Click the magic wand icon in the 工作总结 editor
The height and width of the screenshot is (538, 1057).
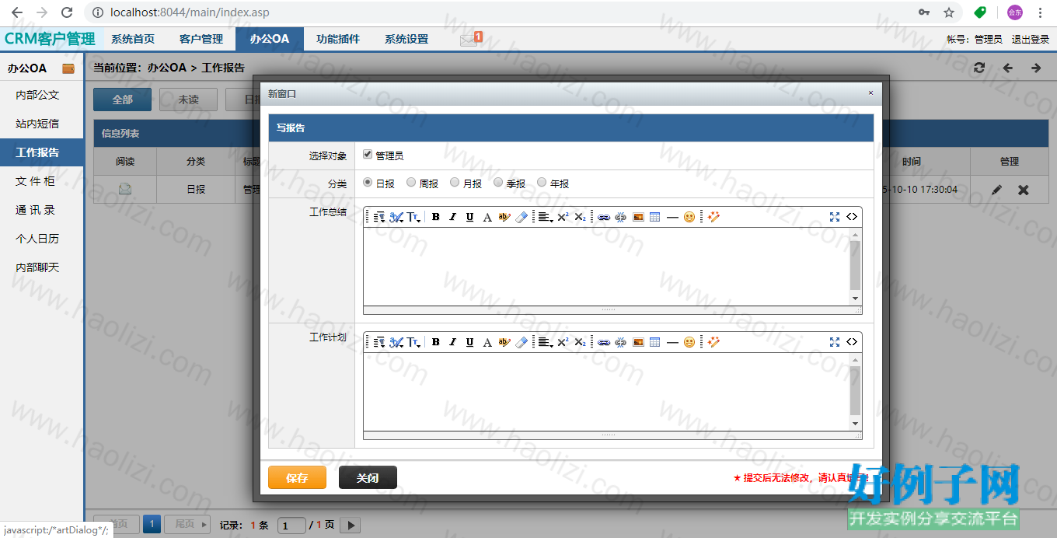[713, 217]
